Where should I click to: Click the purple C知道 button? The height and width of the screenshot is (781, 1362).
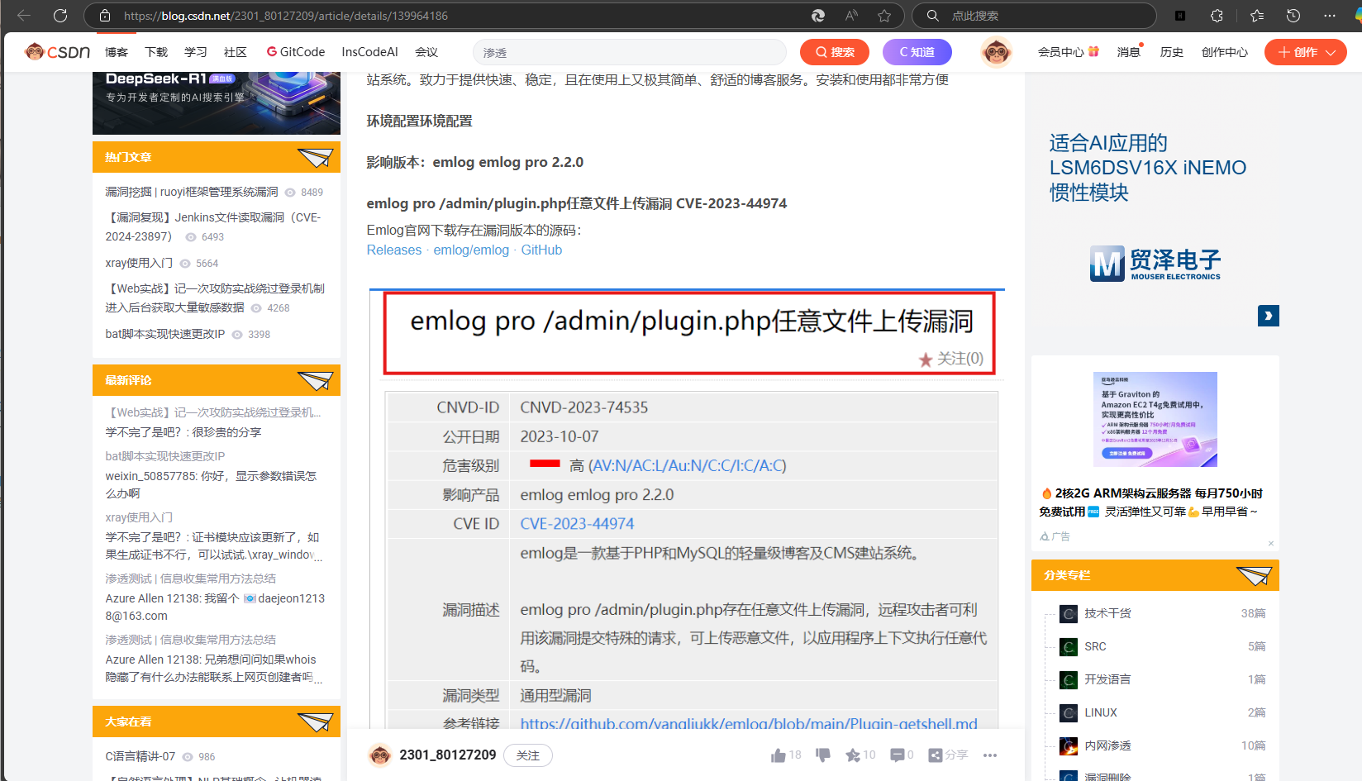[x=917, y=52]
